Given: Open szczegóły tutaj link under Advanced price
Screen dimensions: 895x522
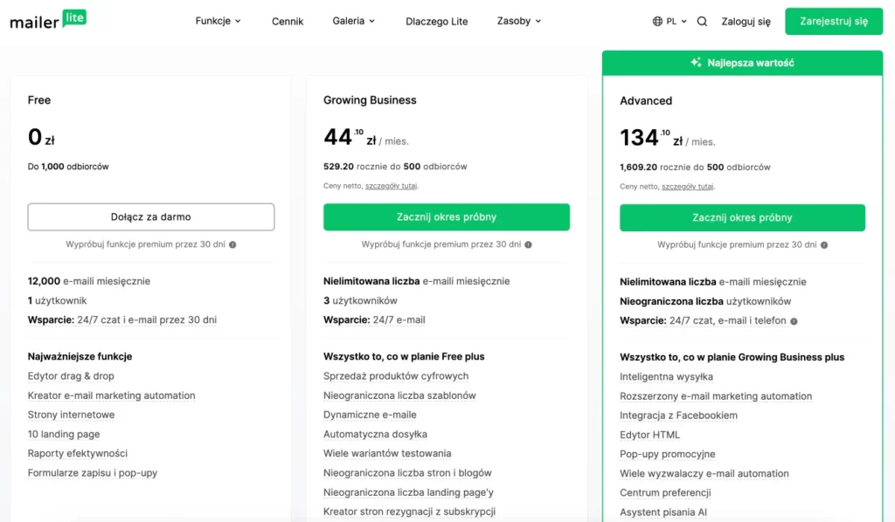Looking at the screenshot, I should (x=687, y=186).
